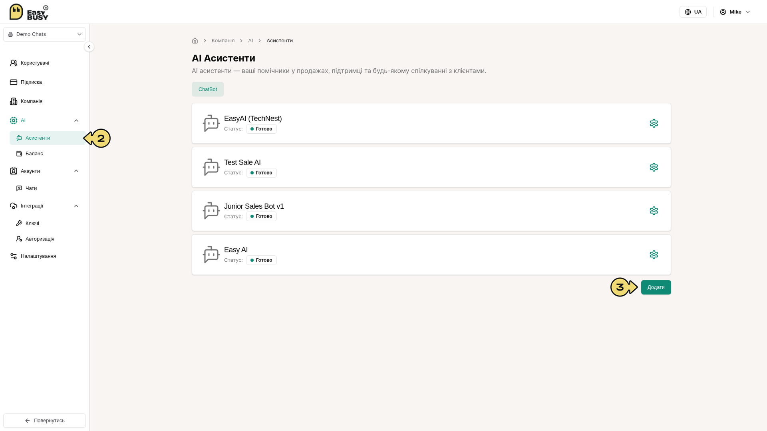Open the Mike user menu

point(735,12)
